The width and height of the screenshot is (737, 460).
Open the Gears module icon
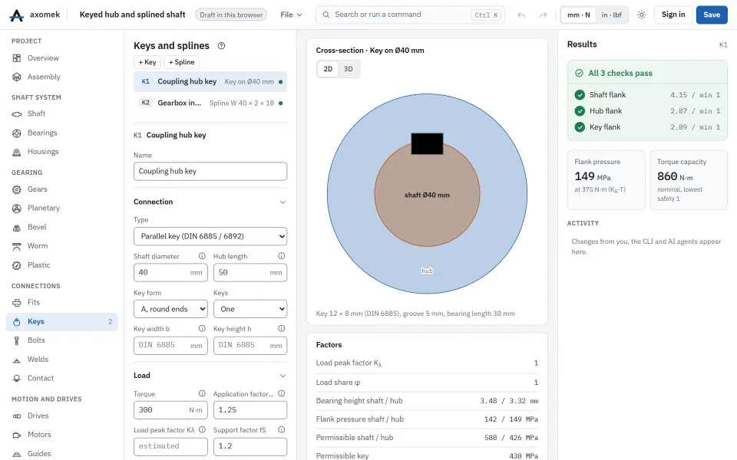16,189
